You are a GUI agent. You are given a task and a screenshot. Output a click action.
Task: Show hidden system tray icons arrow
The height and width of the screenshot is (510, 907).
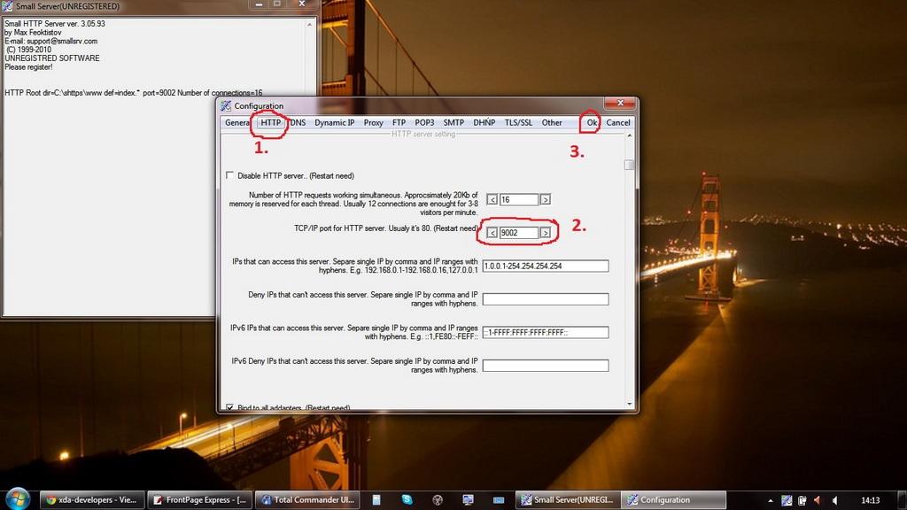[771, 501]
